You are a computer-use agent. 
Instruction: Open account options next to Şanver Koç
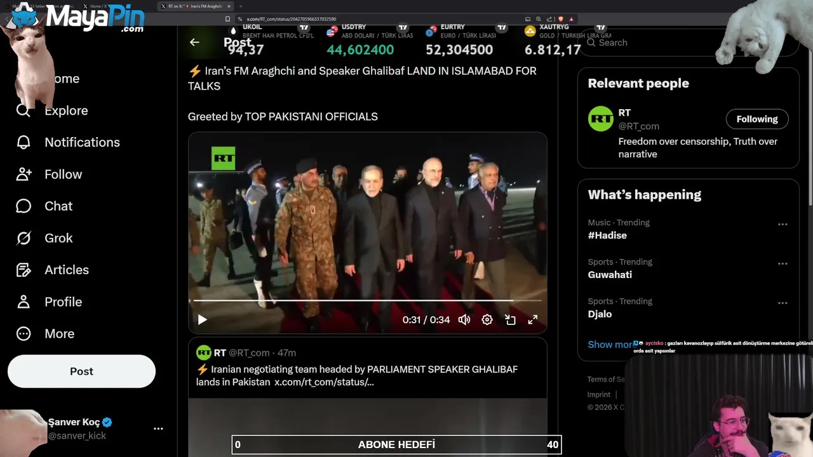[158, 428]
